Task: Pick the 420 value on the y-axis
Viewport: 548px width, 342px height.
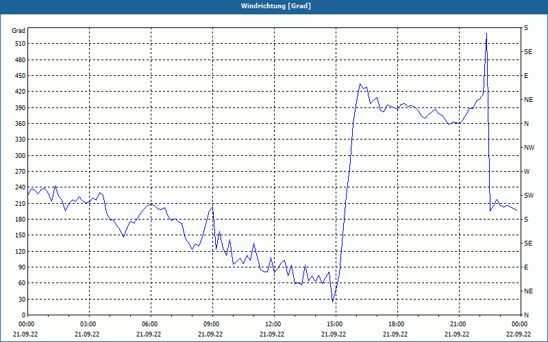Action: [x=20, y=92]
